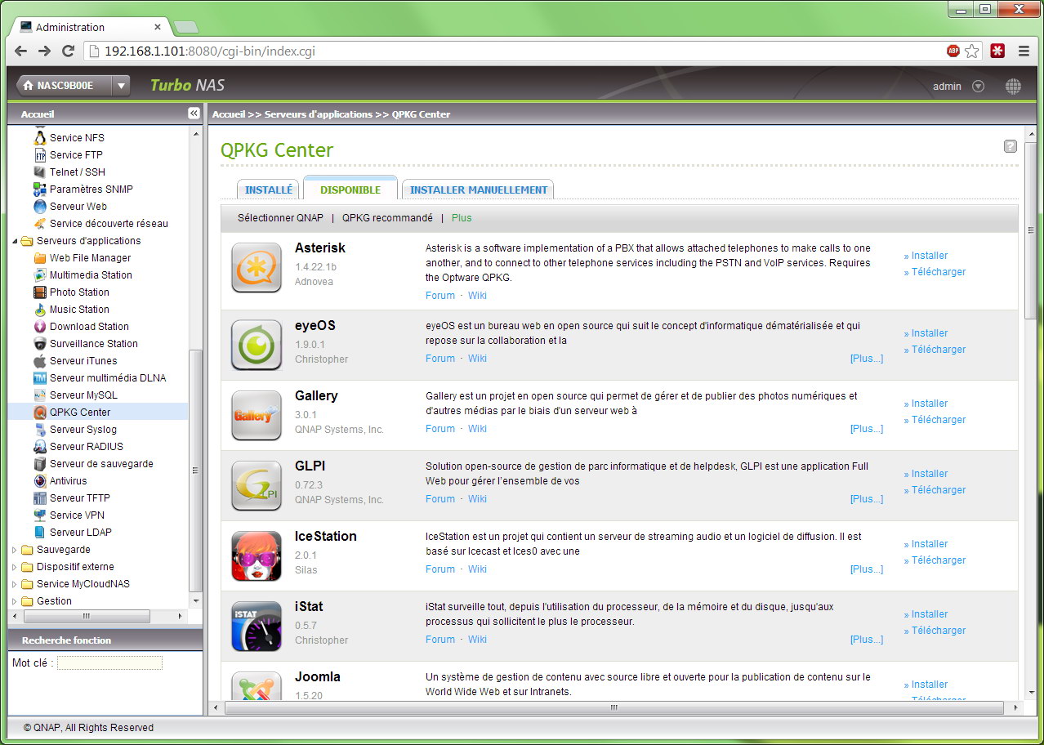Image resolution: width=1044 pixels, height=745 pixels.
Task: Select Service FTP in the sidebar
Action: (76, 154)
